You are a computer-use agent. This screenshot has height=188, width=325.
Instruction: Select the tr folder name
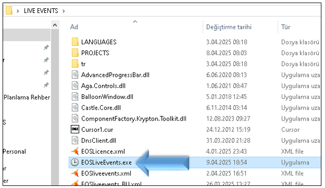click(83, 64)
